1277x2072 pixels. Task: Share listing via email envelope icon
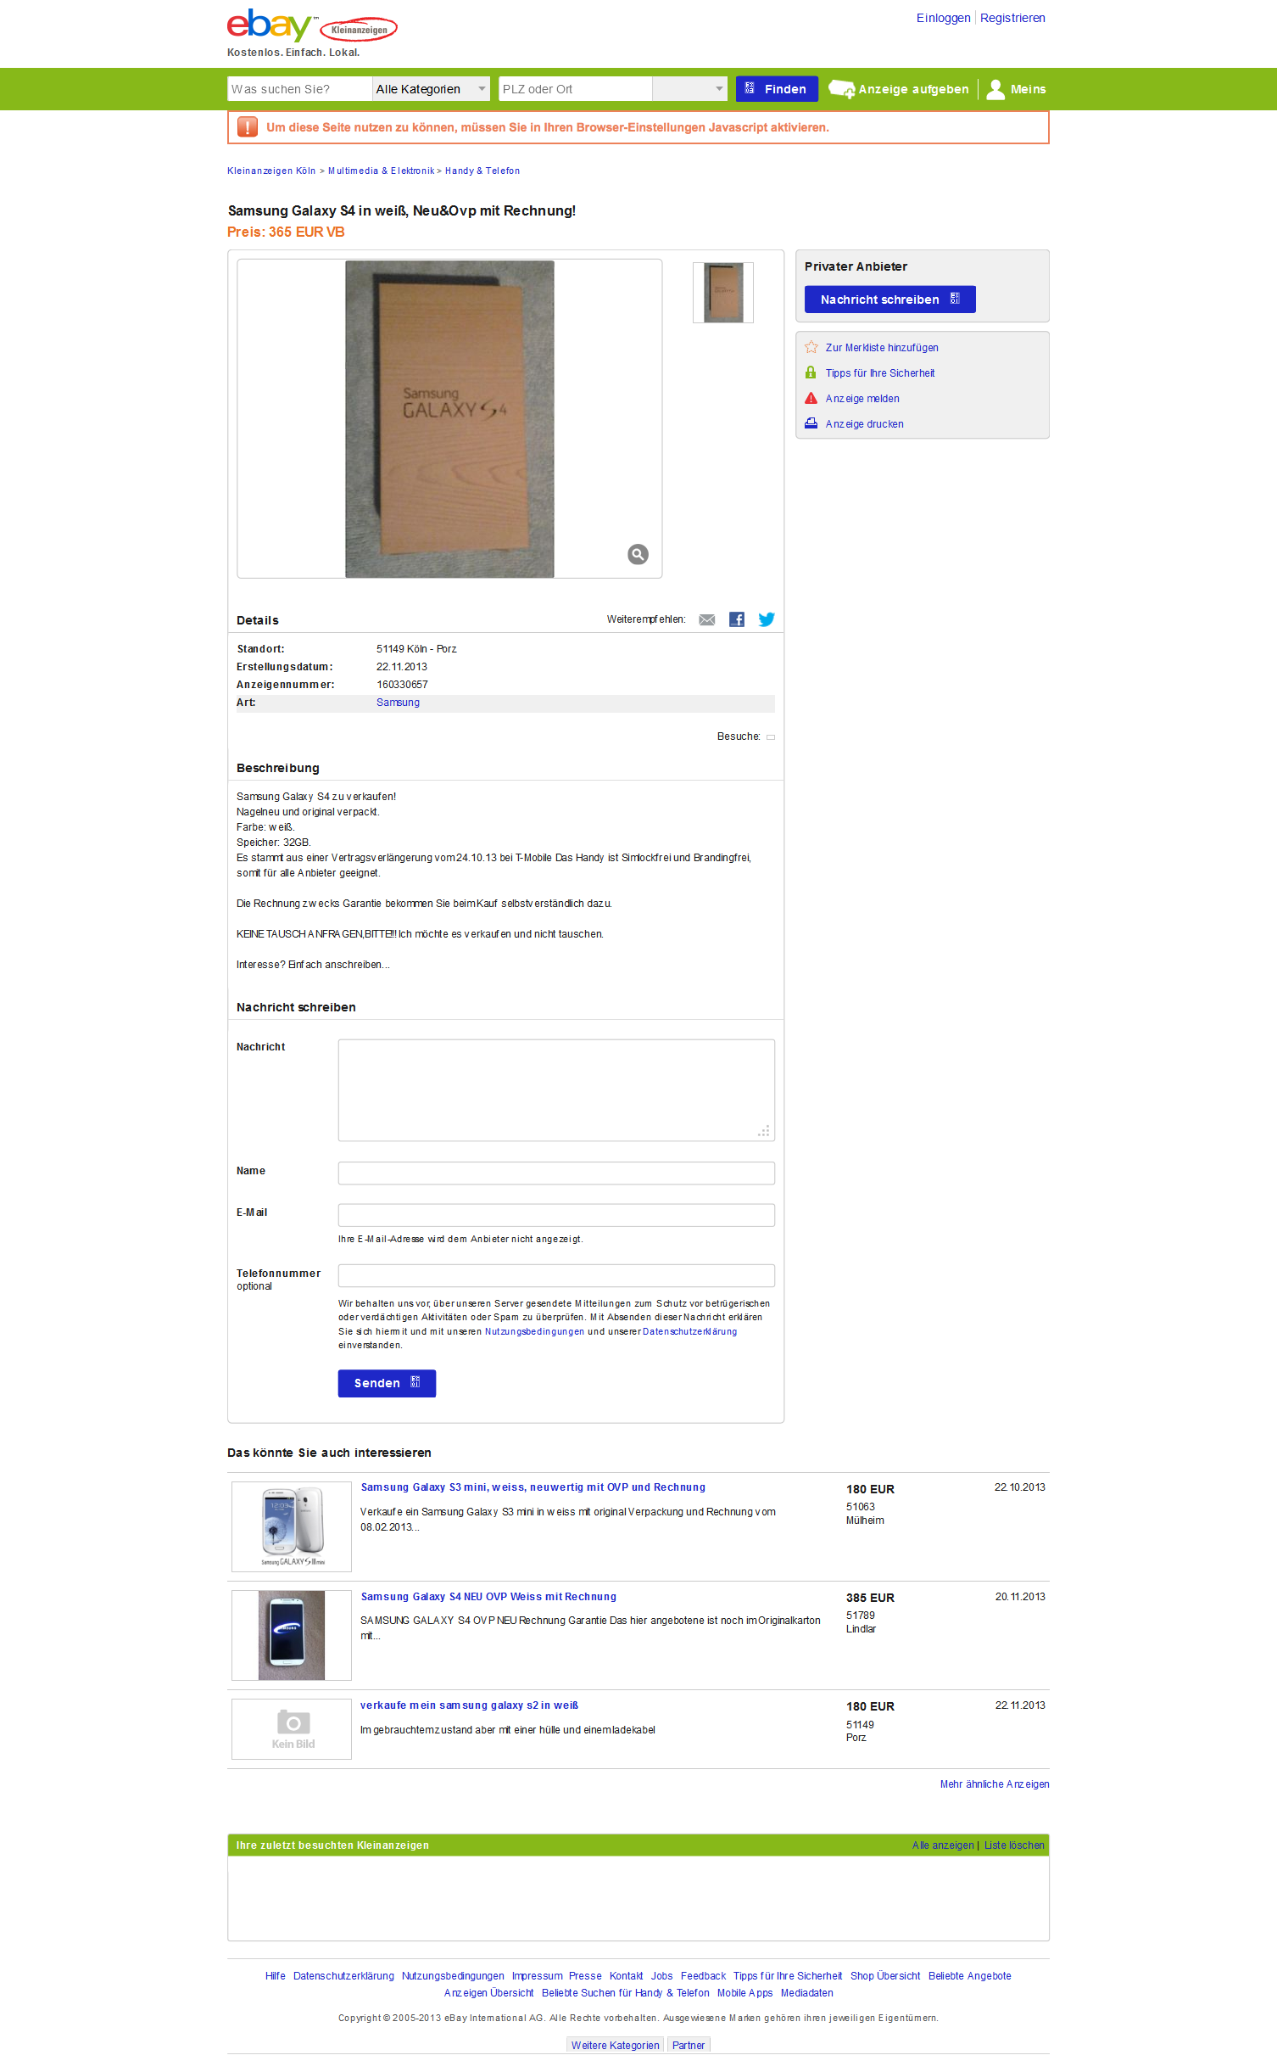[x=706, y=620]
